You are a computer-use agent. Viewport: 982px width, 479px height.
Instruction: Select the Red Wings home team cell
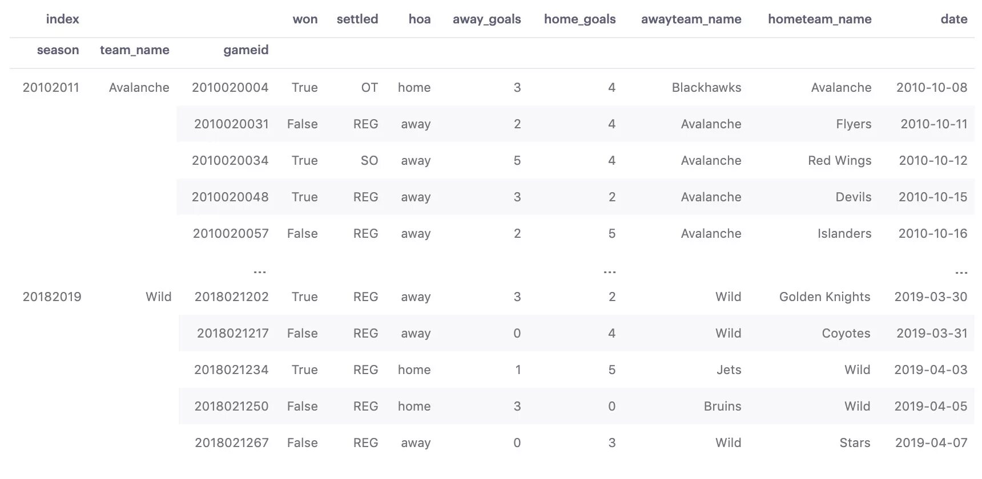click(839, 161)
